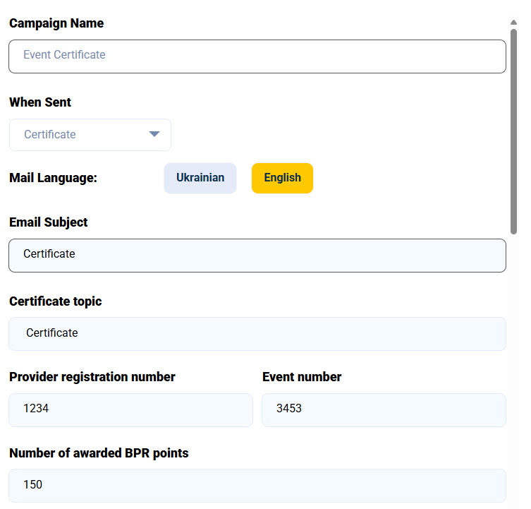Click the scrollbar up arrow
Screen dimensions: 531x509
(x=514, y=23)
